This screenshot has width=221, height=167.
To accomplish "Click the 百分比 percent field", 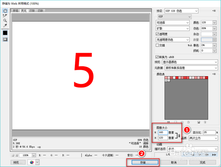I will 209,132.
